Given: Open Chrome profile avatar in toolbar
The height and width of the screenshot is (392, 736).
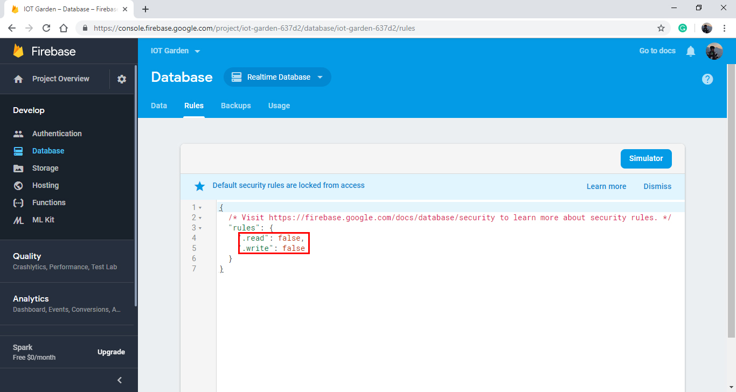Looking at the screenshot, I should coord(707,28).
